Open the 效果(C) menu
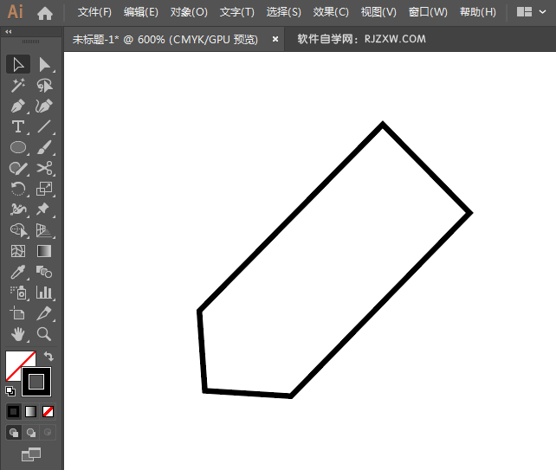The width and height of the screenshot is (556, 470). pos(331,12)
